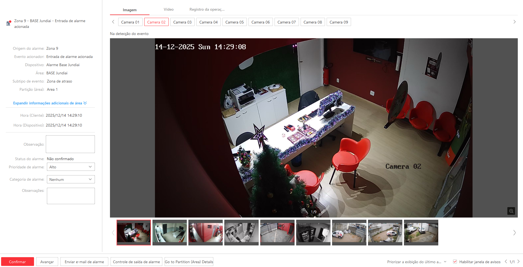
Task: Click into the Observação text field
Action: tap(70, 144)
